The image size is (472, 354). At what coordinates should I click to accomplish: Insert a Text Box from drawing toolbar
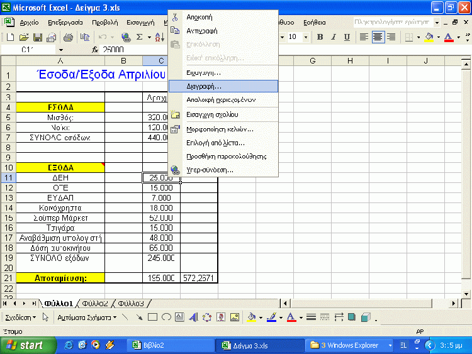tap(180, 317)
